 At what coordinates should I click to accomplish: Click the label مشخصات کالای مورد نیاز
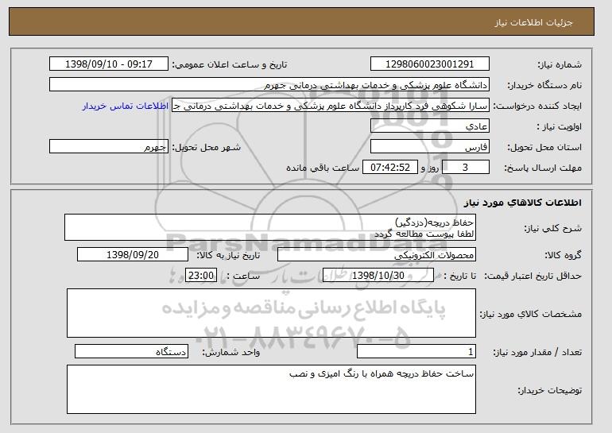(531, 314)
